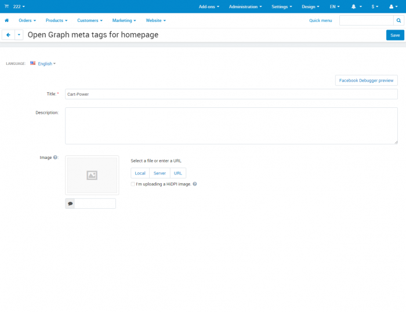Open the user profile icon menu
This screenshot has height=312, width=406.
[393, 6]
